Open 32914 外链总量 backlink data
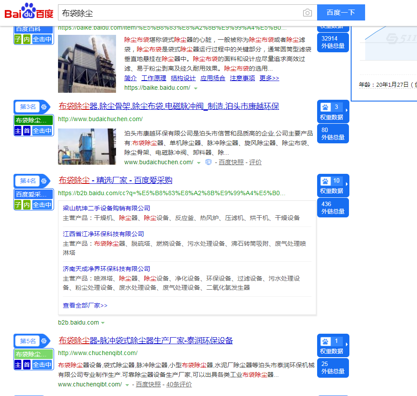 pos(333,42)
